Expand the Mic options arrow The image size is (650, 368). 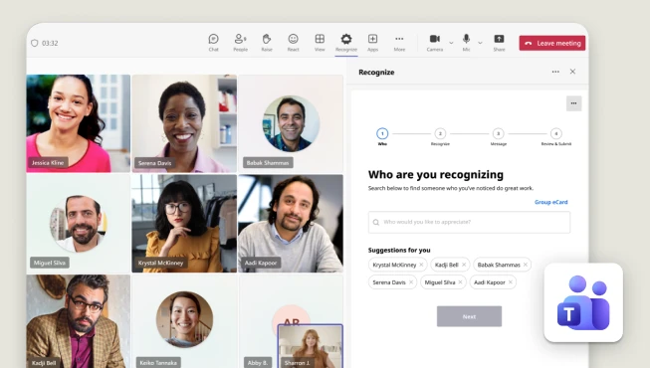point(480,43)
